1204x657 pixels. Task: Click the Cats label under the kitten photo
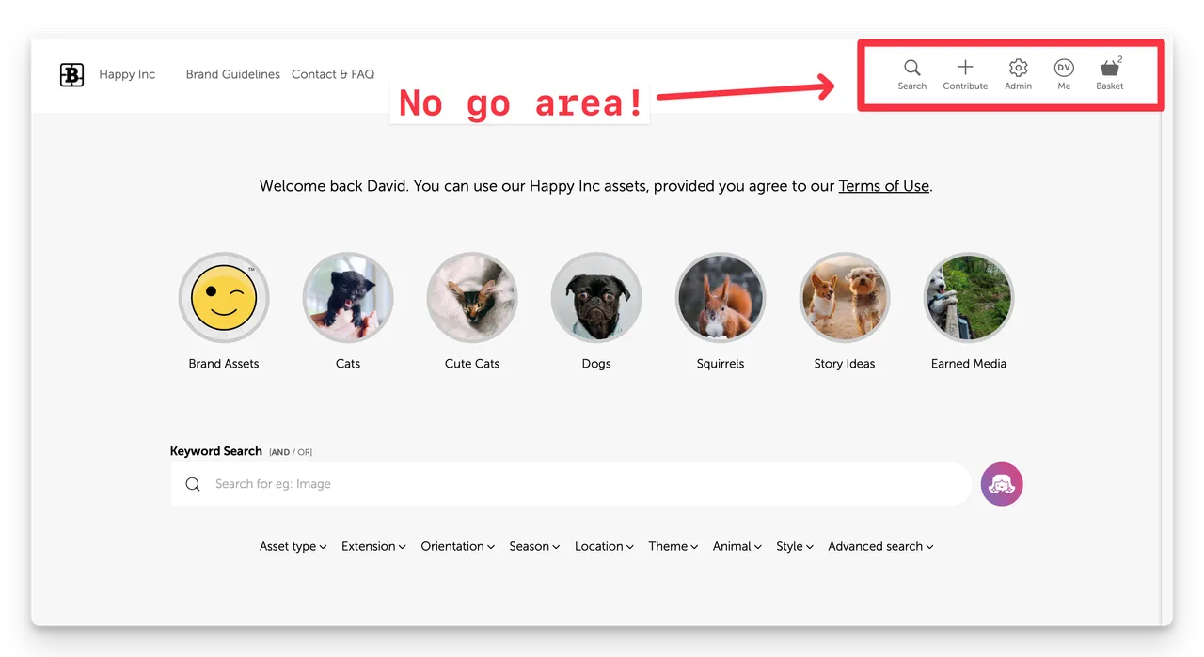tap(348, 364)
